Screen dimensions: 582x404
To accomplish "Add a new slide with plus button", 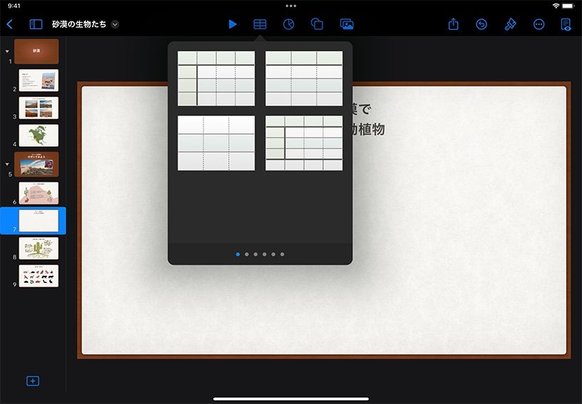I will pyautogui.click(x=33, y=381).
